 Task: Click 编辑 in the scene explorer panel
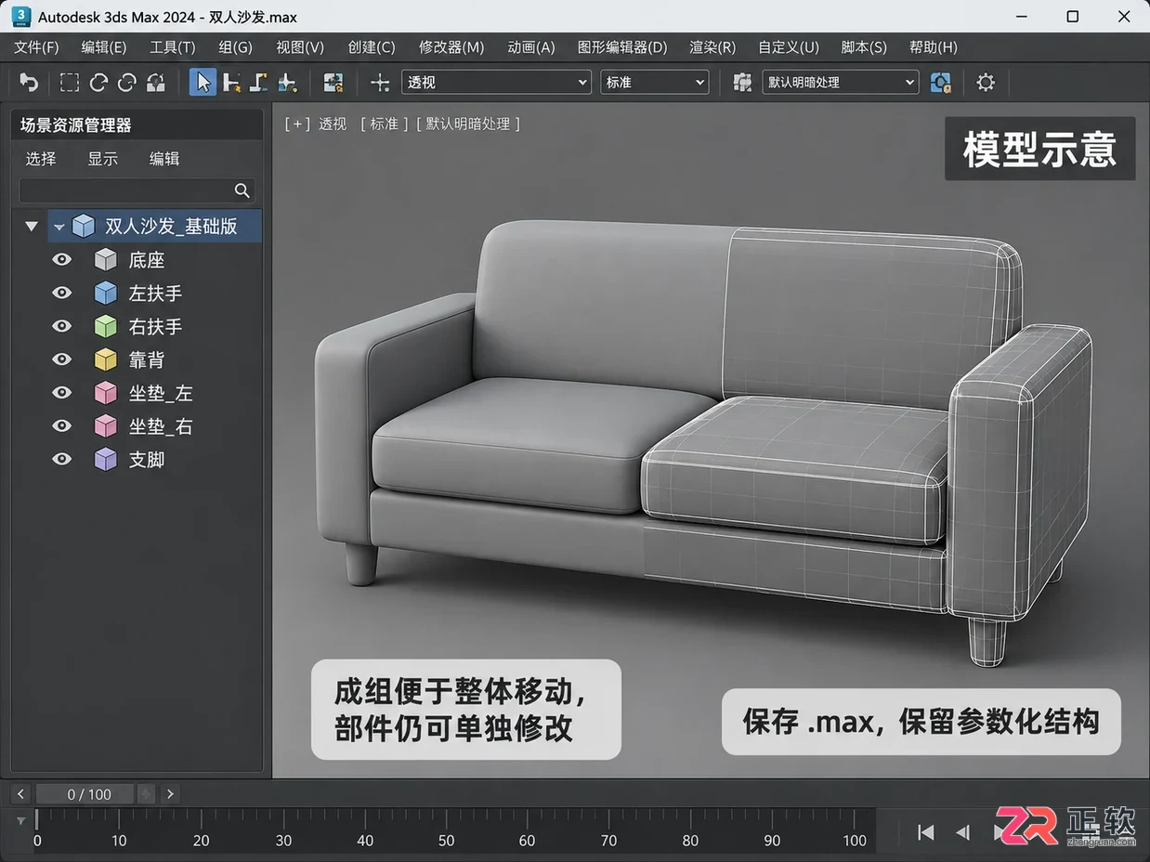(164, 159)
